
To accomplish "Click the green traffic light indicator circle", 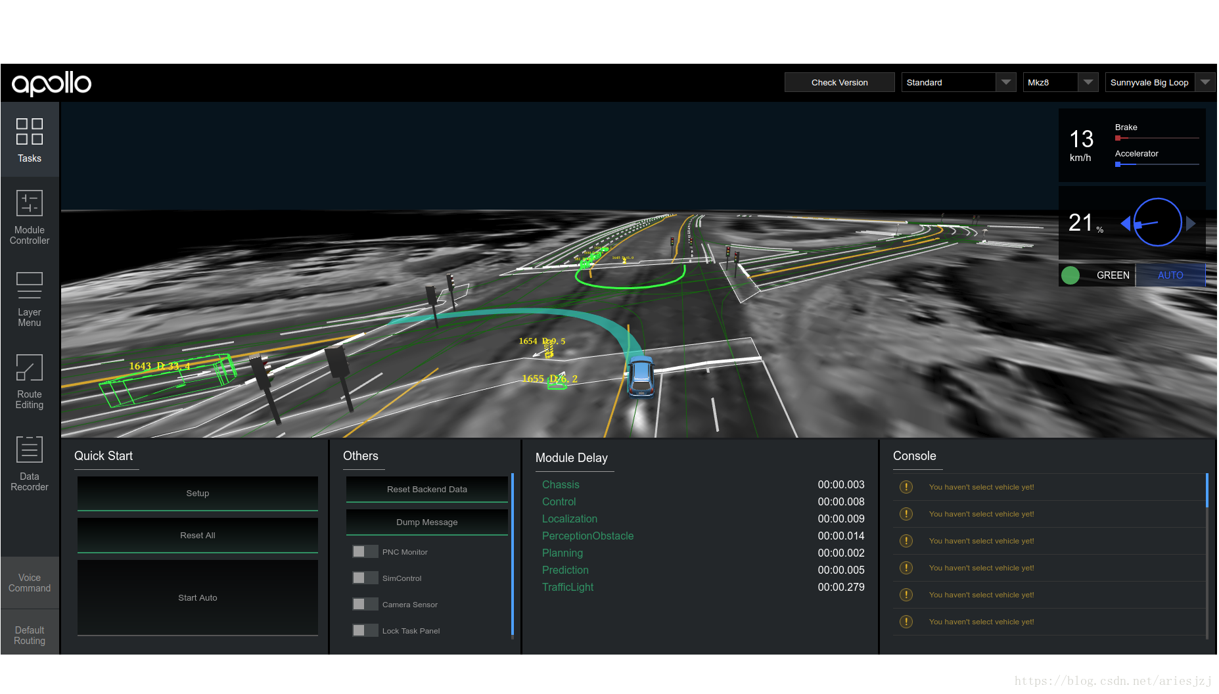I will [x=1070, y=275].
